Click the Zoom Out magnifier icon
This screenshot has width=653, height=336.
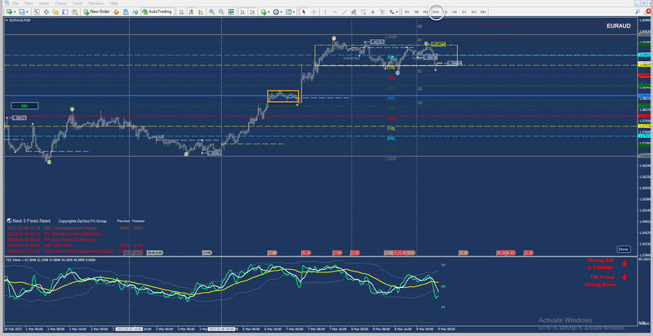click(221, 11)
